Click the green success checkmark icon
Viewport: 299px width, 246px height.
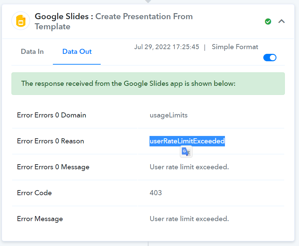click(x=268, y=21)
